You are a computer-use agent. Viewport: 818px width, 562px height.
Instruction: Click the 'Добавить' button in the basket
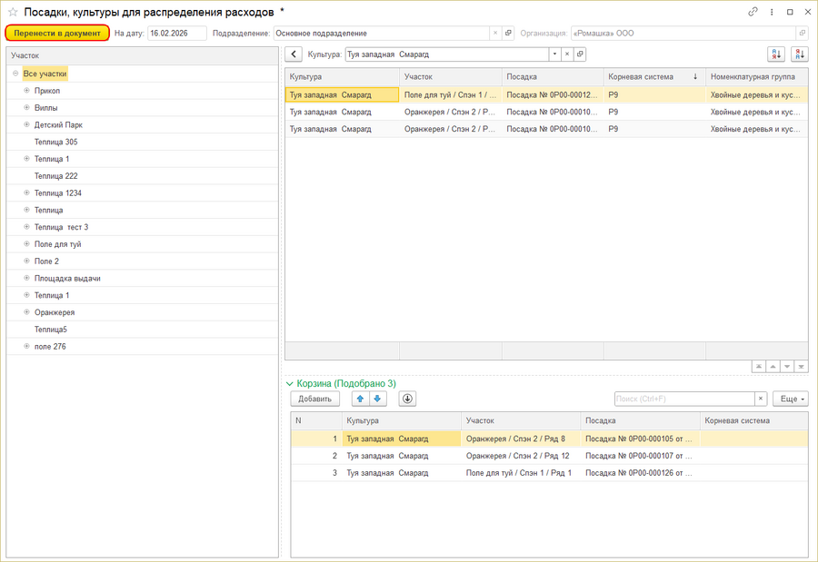pos(314,399)
